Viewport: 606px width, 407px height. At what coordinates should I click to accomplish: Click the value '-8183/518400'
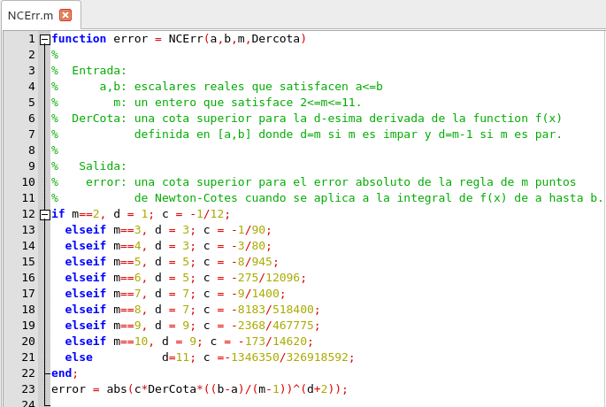[x=272, y=309]
